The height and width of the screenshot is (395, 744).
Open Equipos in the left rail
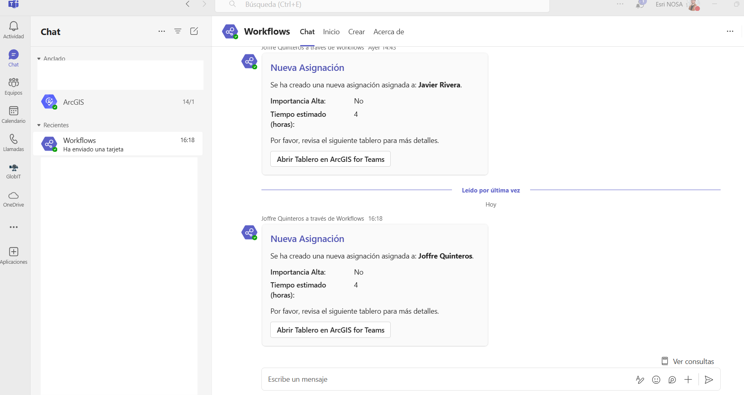(x=14, y=86)
